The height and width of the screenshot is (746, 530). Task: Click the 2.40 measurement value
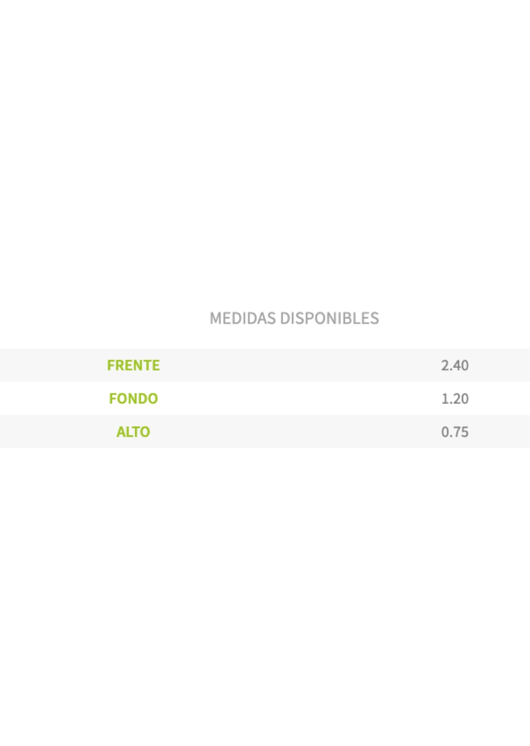point(454,365)
